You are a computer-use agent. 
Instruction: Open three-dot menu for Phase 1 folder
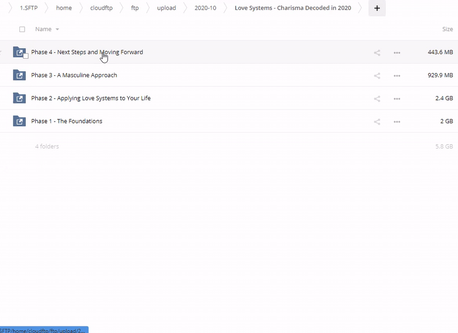397,122
